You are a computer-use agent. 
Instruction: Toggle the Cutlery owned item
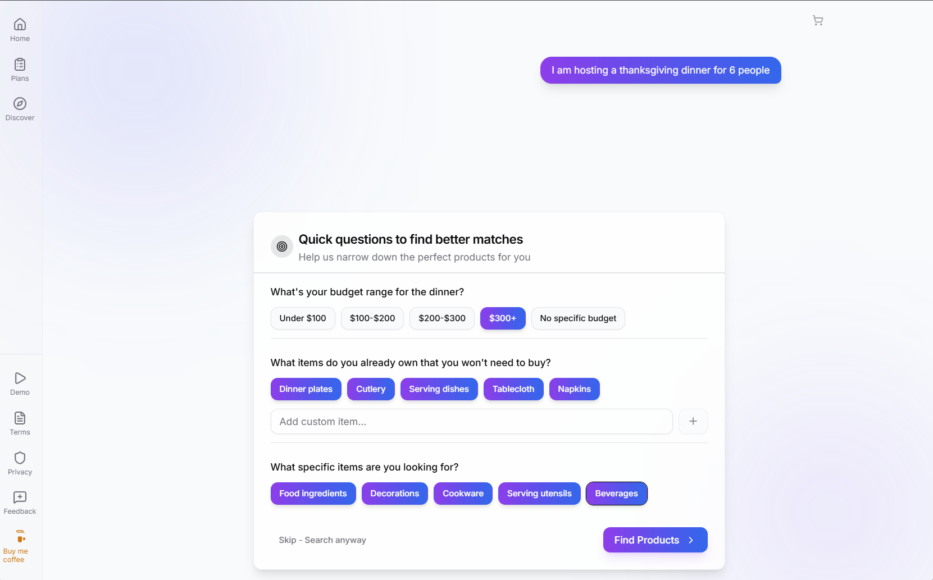(370, 389)
